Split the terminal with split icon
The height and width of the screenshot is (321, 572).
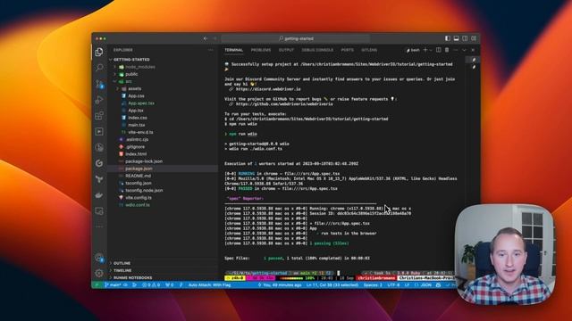(x=439, y=50)
